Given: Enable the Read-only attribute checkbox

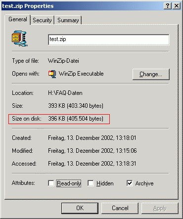Looking at the screenshot, I should (x=51, y=183).
